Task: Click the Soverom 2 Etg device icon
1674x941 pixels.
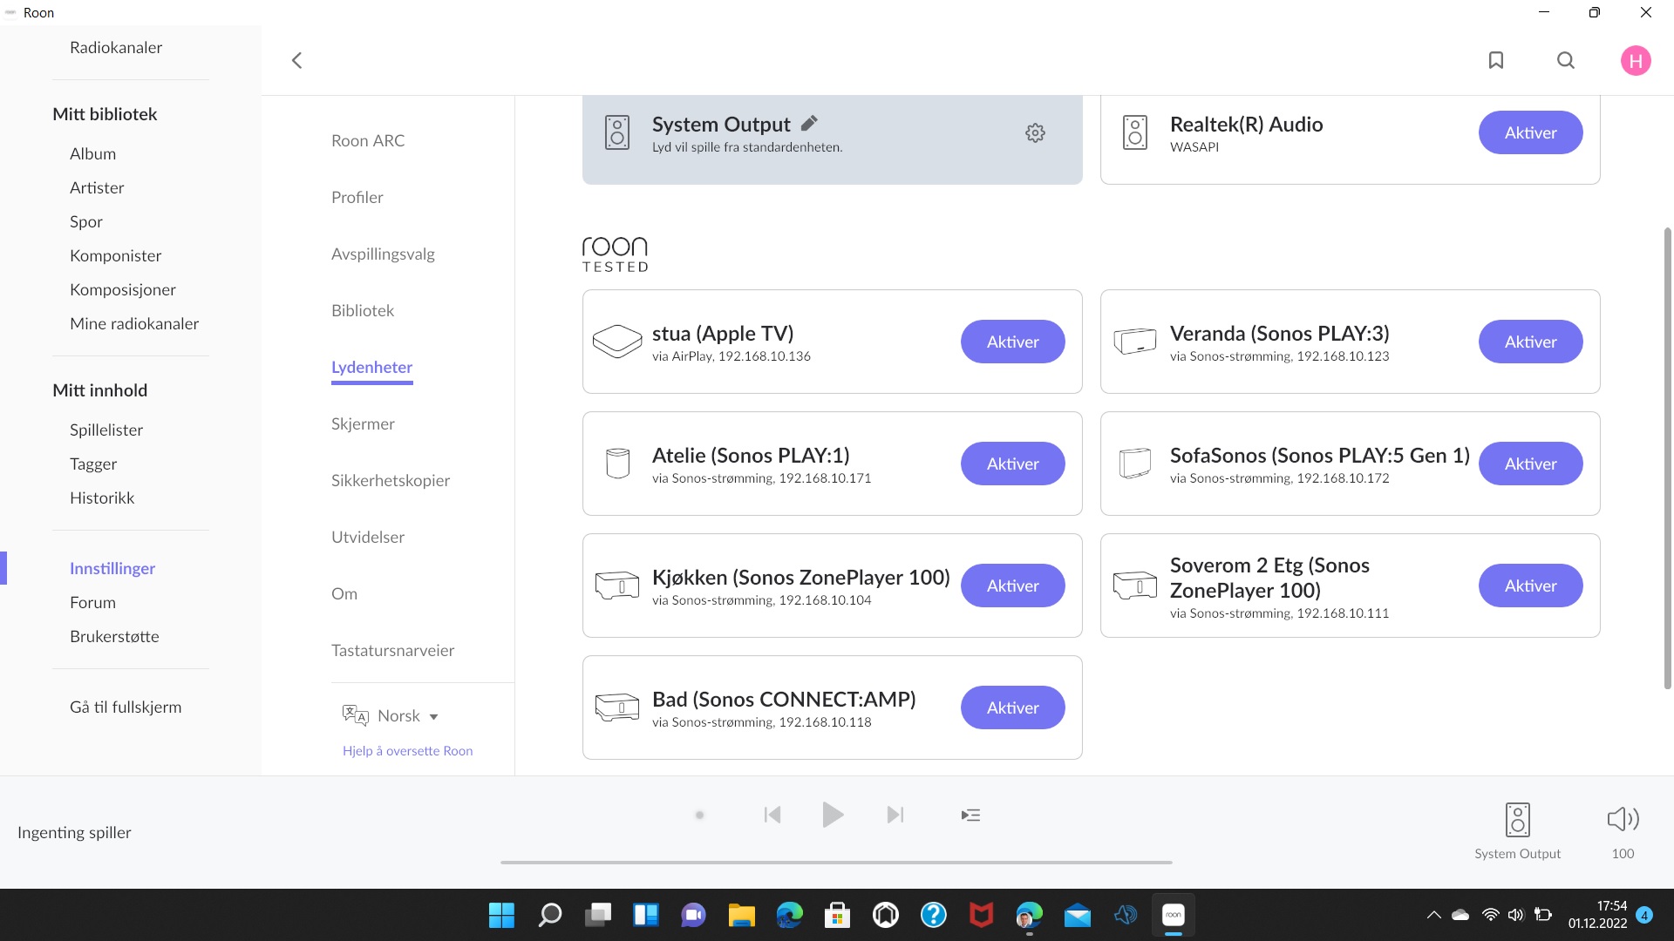Action: pyautogui.click(x=1135, y=586)
